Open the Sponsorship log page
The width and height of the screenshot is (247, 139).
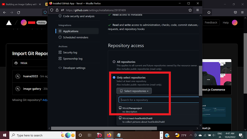pos(73,59)
